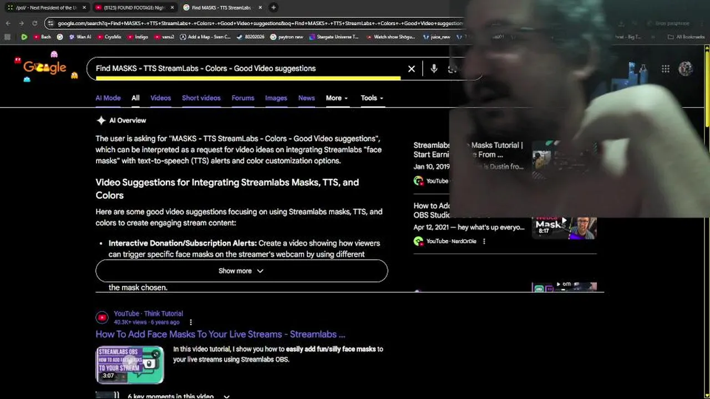This screenshot has height=399, width=710.
Task: Click the AI Overview heading text
Action: (x=128, y=120)
